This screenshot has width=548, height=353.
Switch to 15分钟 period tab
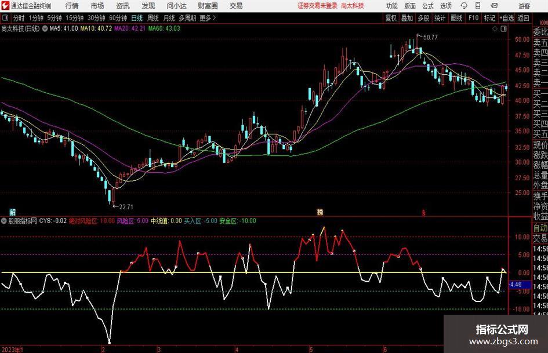click(75, 18)
